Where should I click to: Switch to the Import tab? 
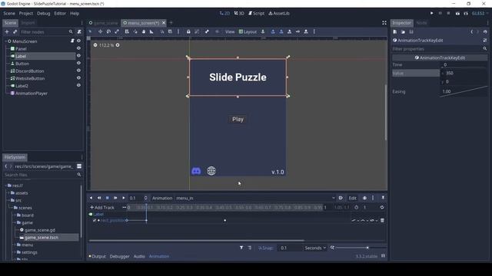28,23
